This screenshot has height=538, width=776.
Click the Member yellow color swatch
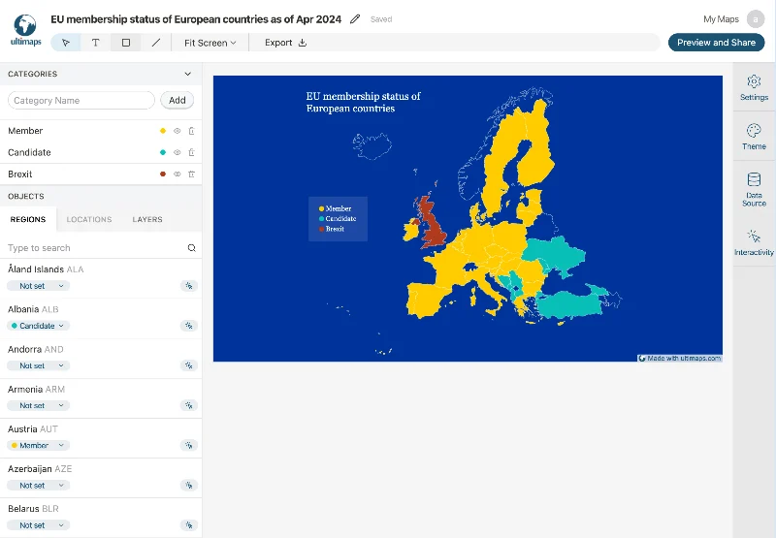(x=162, y=131)
